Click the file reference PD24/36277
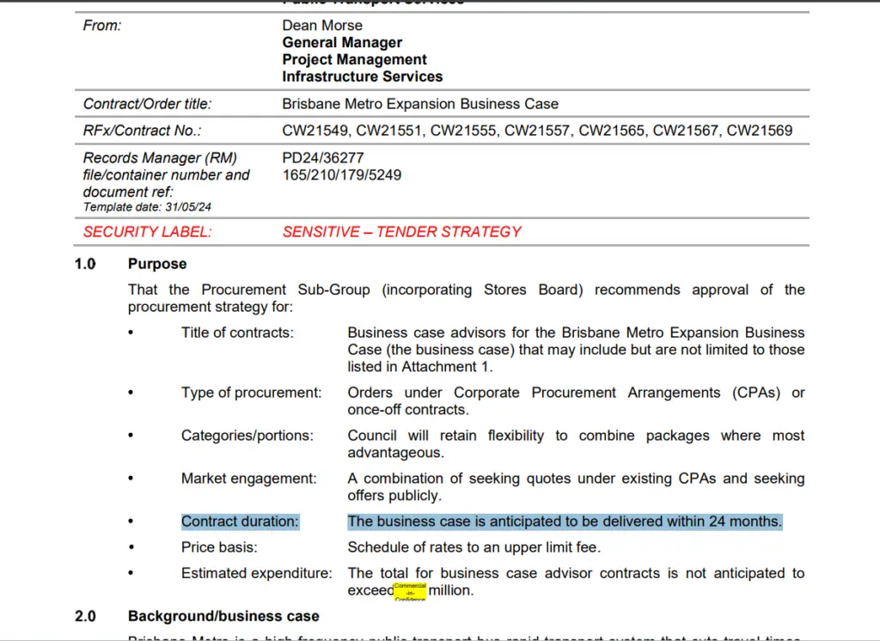 323,158
